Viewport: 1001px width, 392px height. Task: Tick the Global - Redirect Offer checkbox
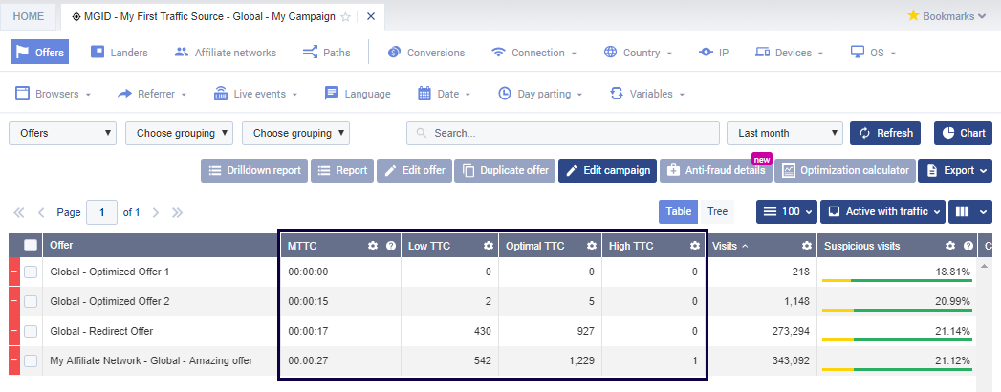click(31, 331)
